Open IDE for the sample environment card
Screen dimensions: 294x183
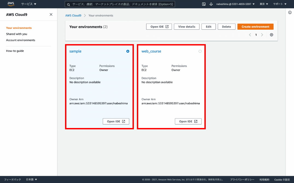(116, 121)
